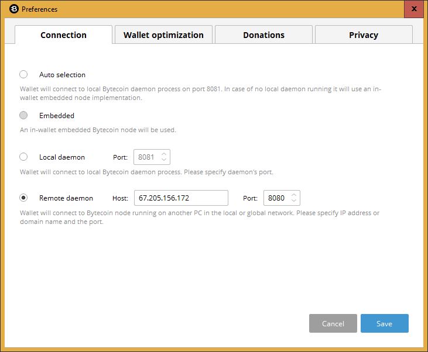Select the Auto selection radio button
Image resolution: width=428 pixels, height=352 pixels.
[23, 74]
